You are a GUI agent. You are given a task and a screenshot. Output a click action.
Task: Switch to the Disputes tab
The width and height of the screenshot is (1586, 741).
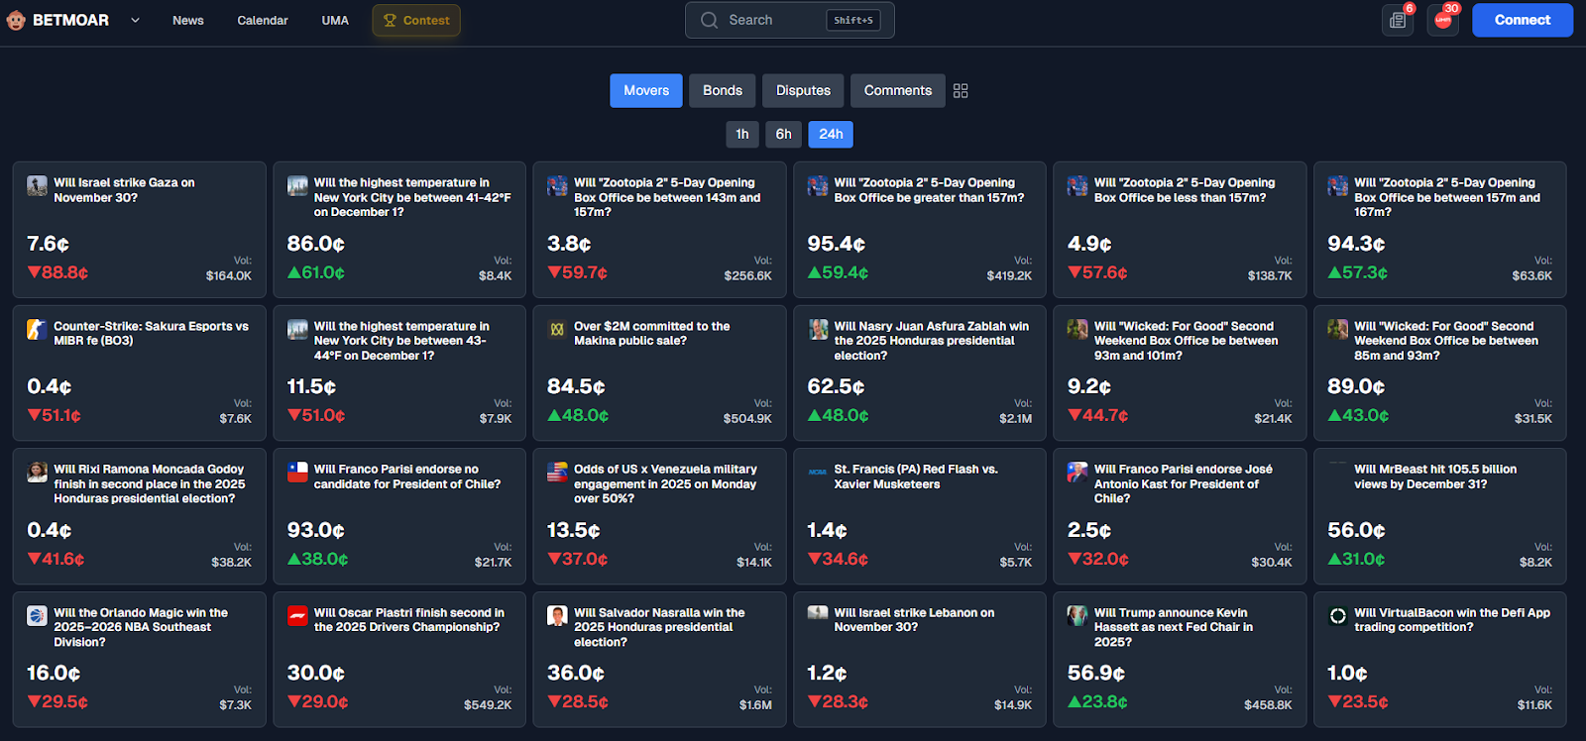[803, 90]
